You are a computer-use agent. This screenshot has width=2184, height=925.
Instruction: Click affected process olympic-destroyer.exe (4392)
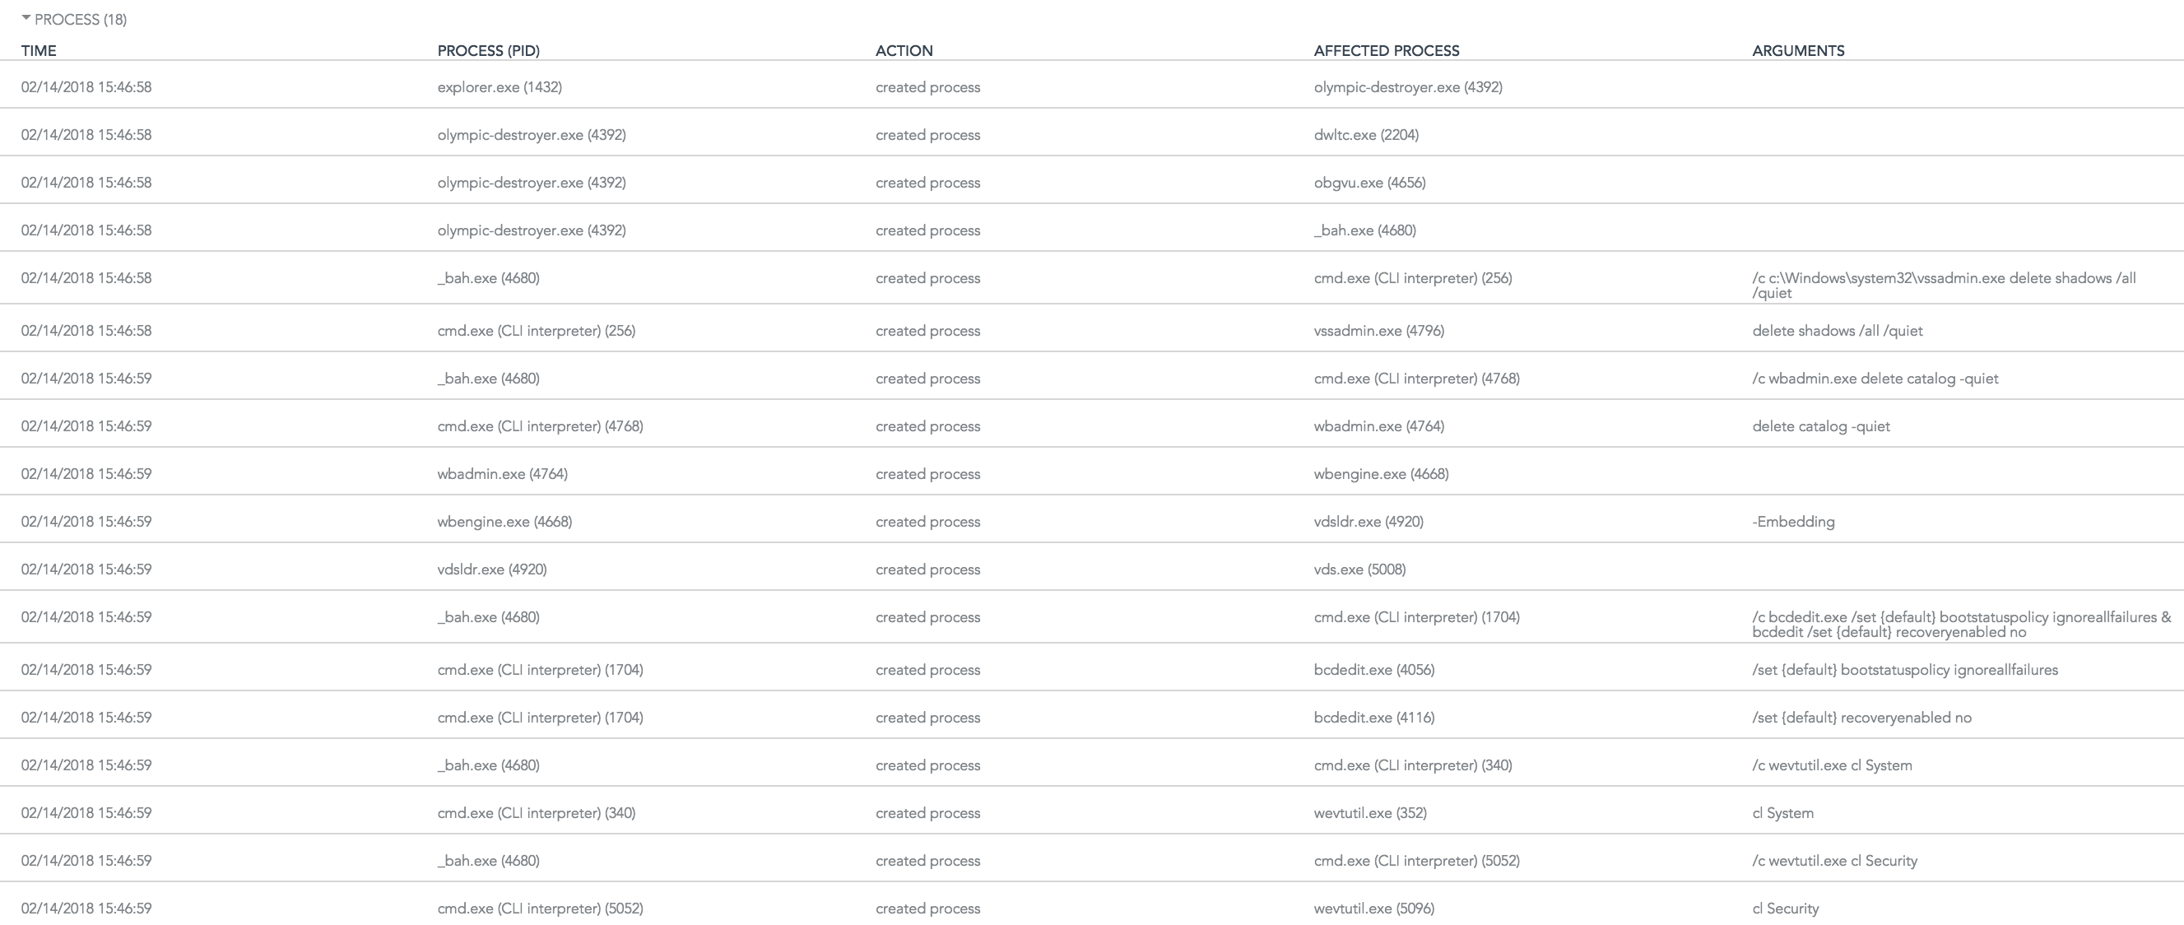1407,87
